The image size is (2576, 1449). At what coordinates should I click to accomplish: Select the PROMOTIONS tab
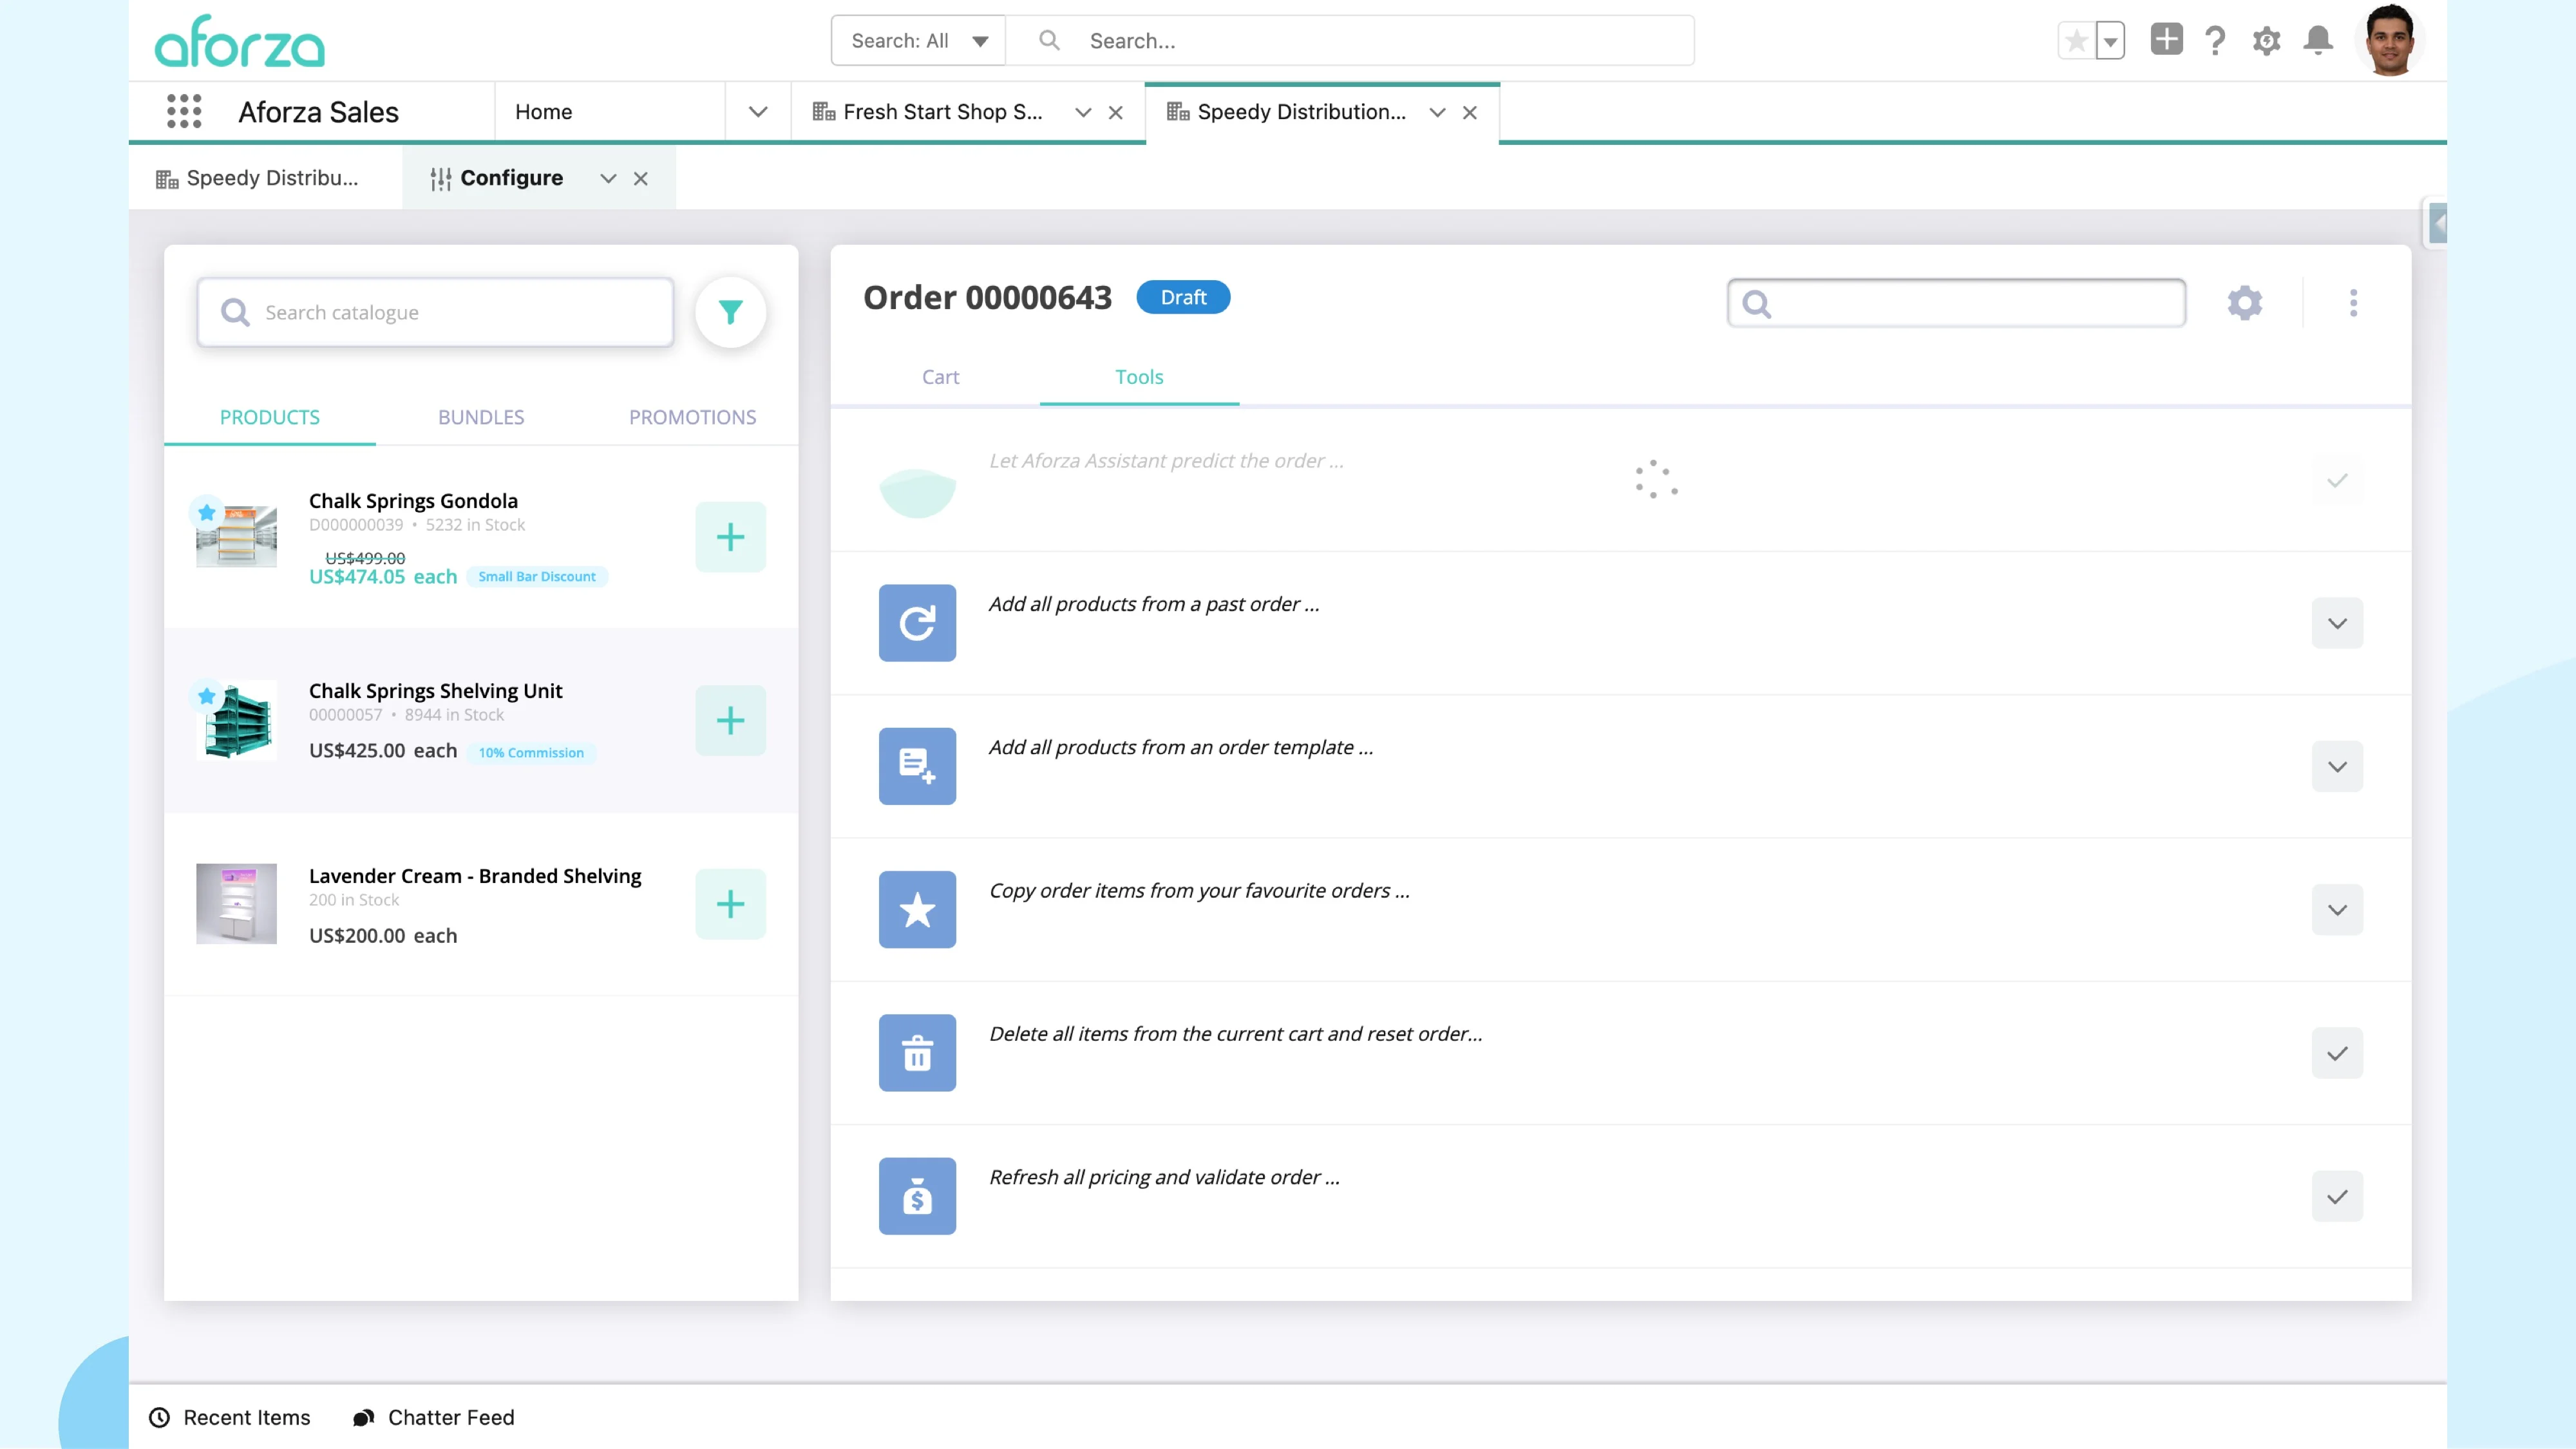click(692, 417)
